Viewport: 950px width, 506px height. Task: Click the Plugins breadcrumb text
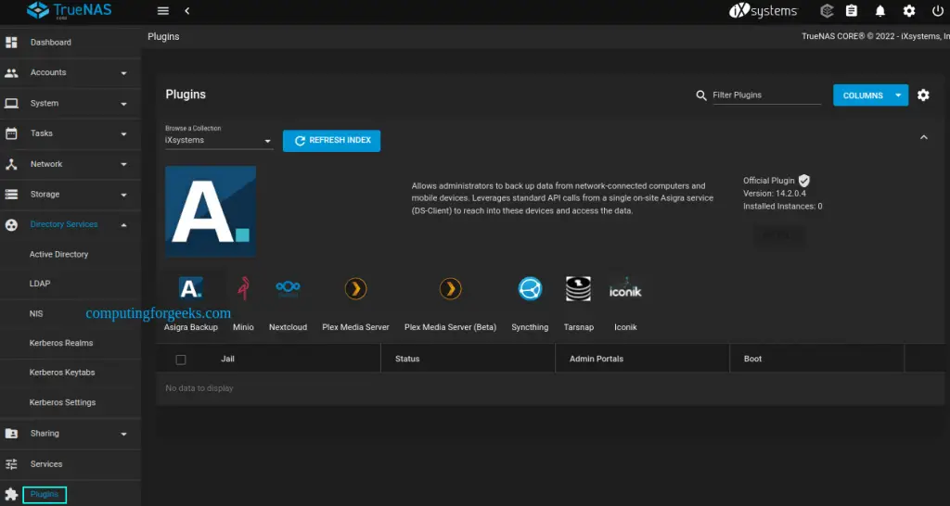click(163, 37)
